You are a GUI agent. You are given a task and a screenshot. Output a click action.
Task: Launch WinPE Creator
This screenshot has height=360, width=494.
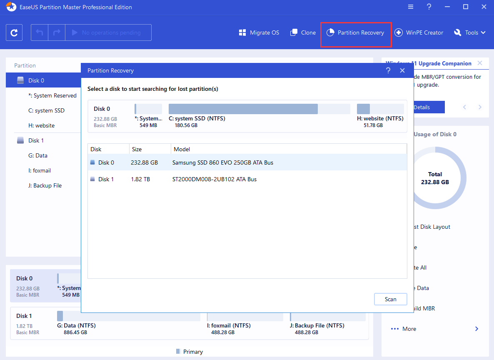419,32
